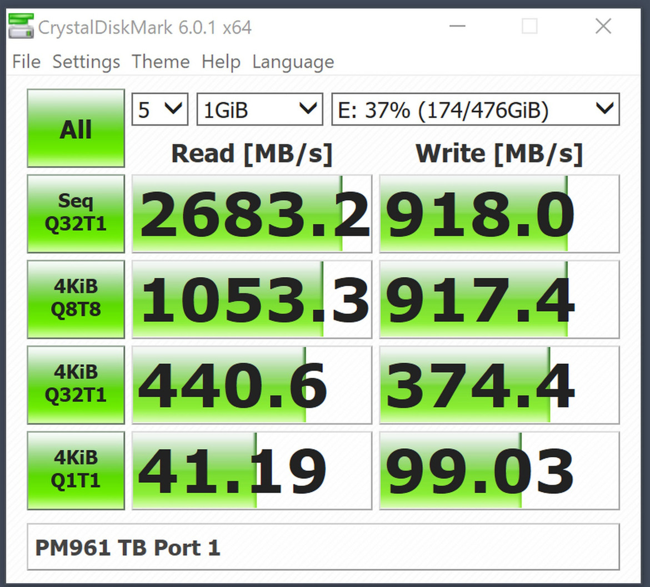650x587 pixels.
Task: Select the 4KiB Q8T8 write result 917.4
Action: 499,299
